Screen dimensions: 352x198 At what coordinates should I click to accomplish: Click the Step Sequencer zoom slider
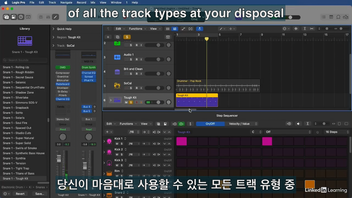coord(324,124)
